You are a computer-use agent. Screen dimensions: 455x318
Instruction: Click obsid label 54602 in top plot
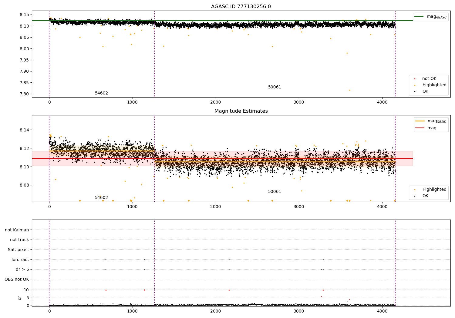(101, 93)
